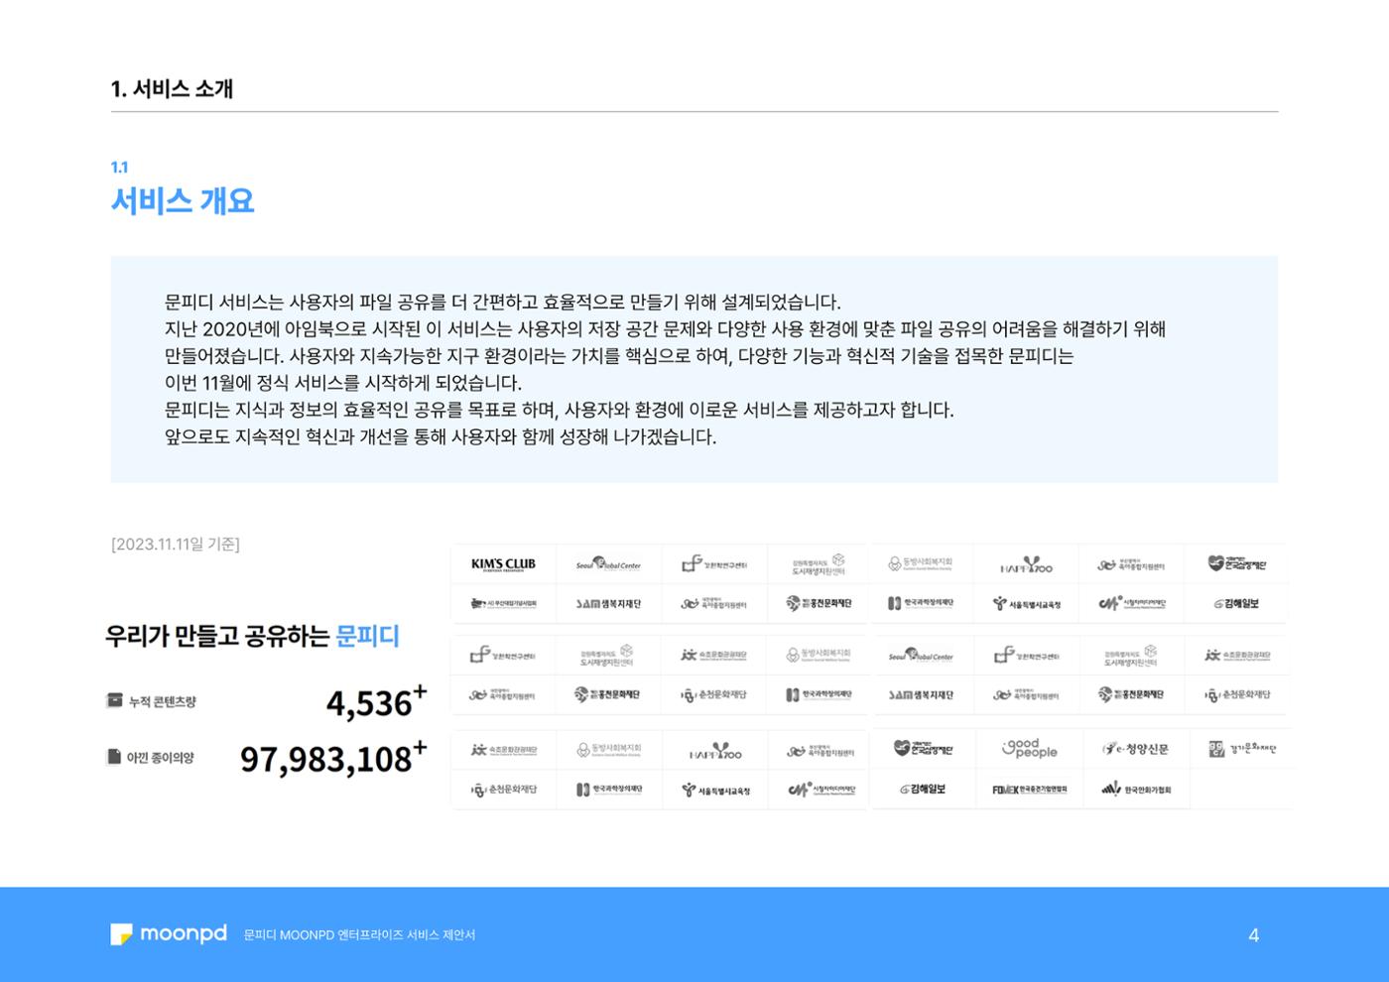Screen dimensions: 1389x982
Task: Select the FOMEK 한국중견기업연합회 logo
Action: [1029, 790]
